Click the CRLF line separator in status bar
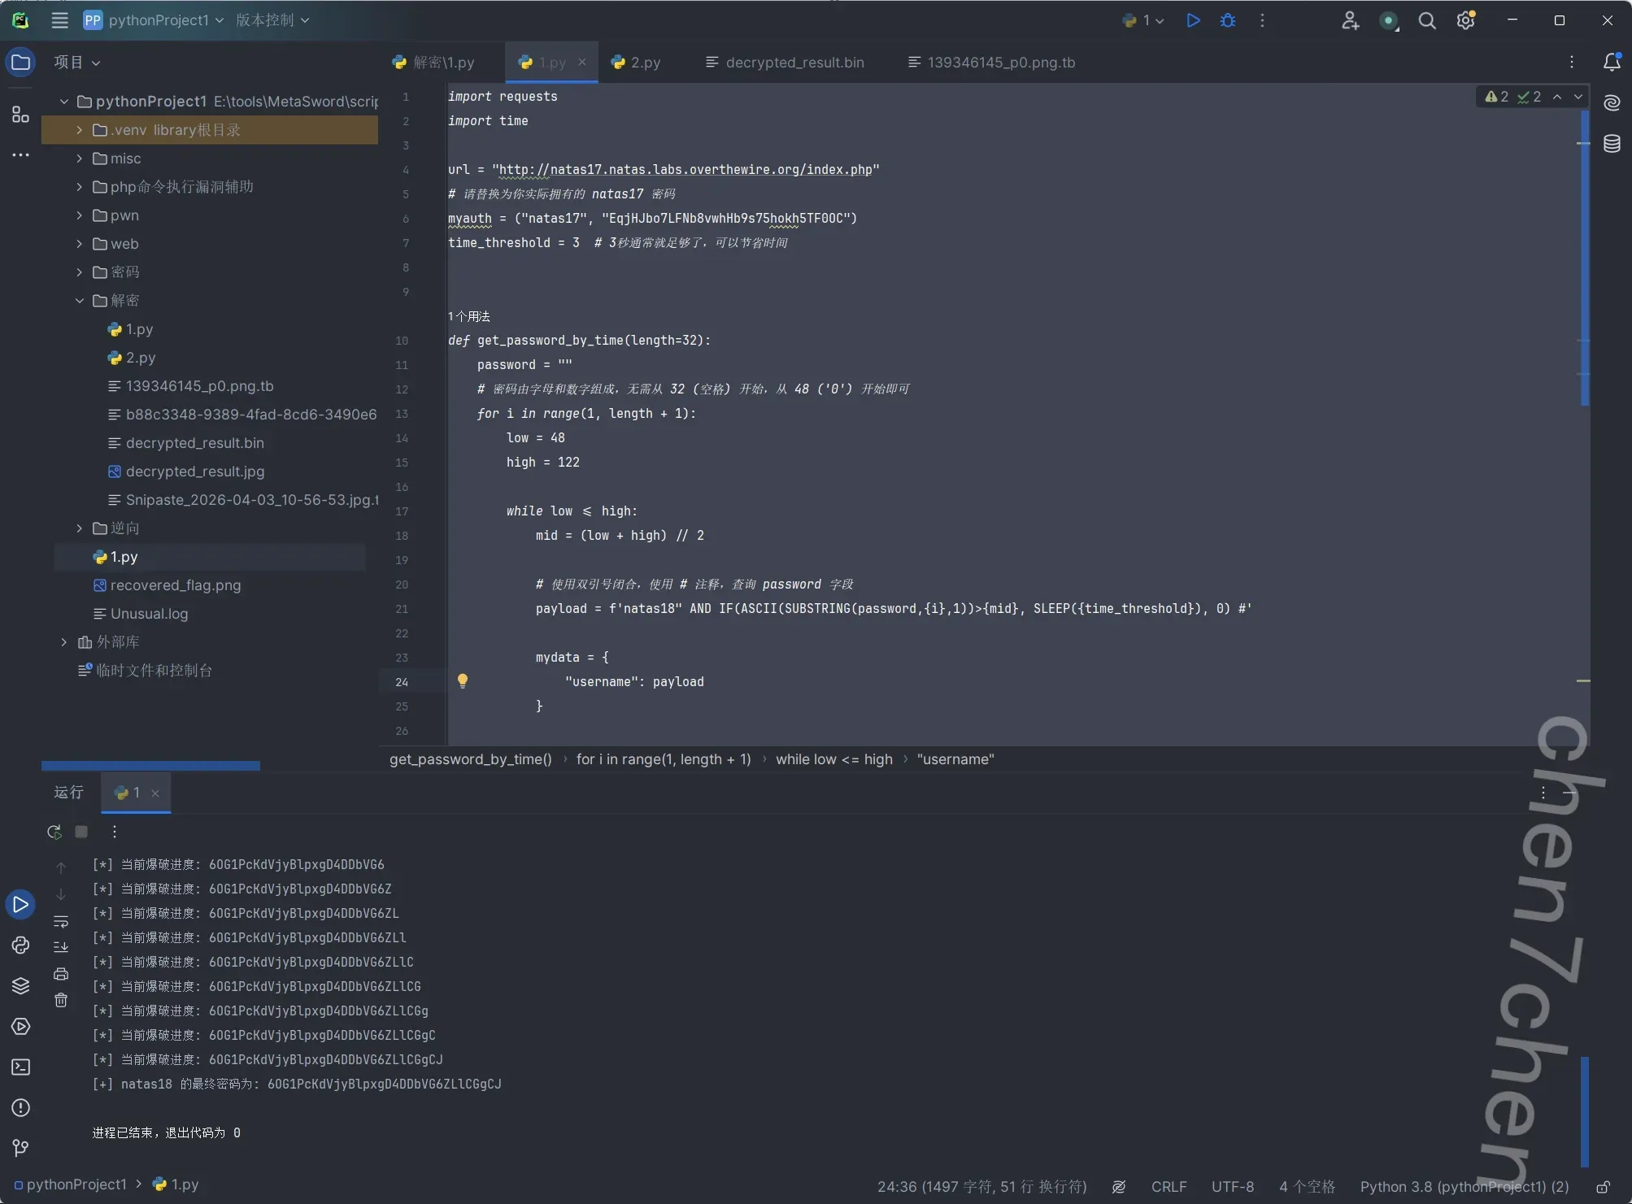 (x=1169, y=1187)
